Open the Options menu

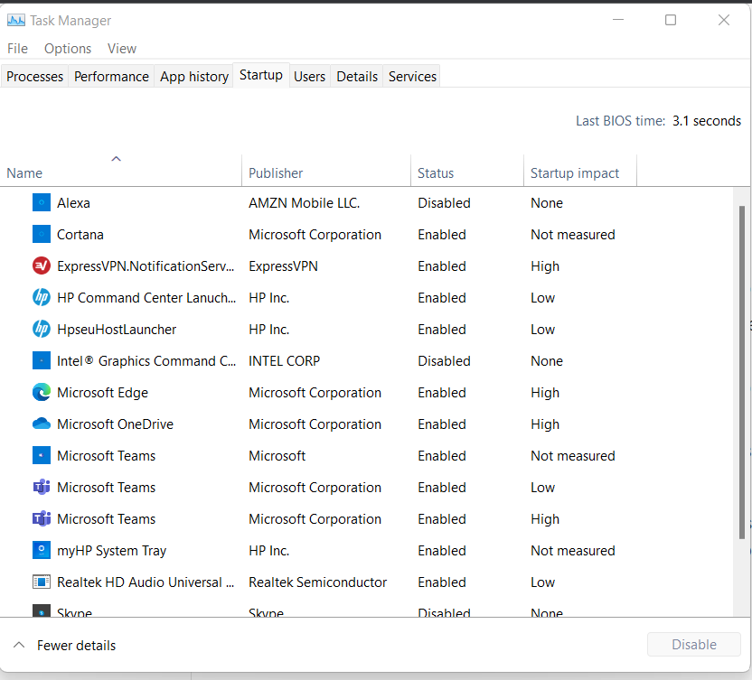pos(68,49)
